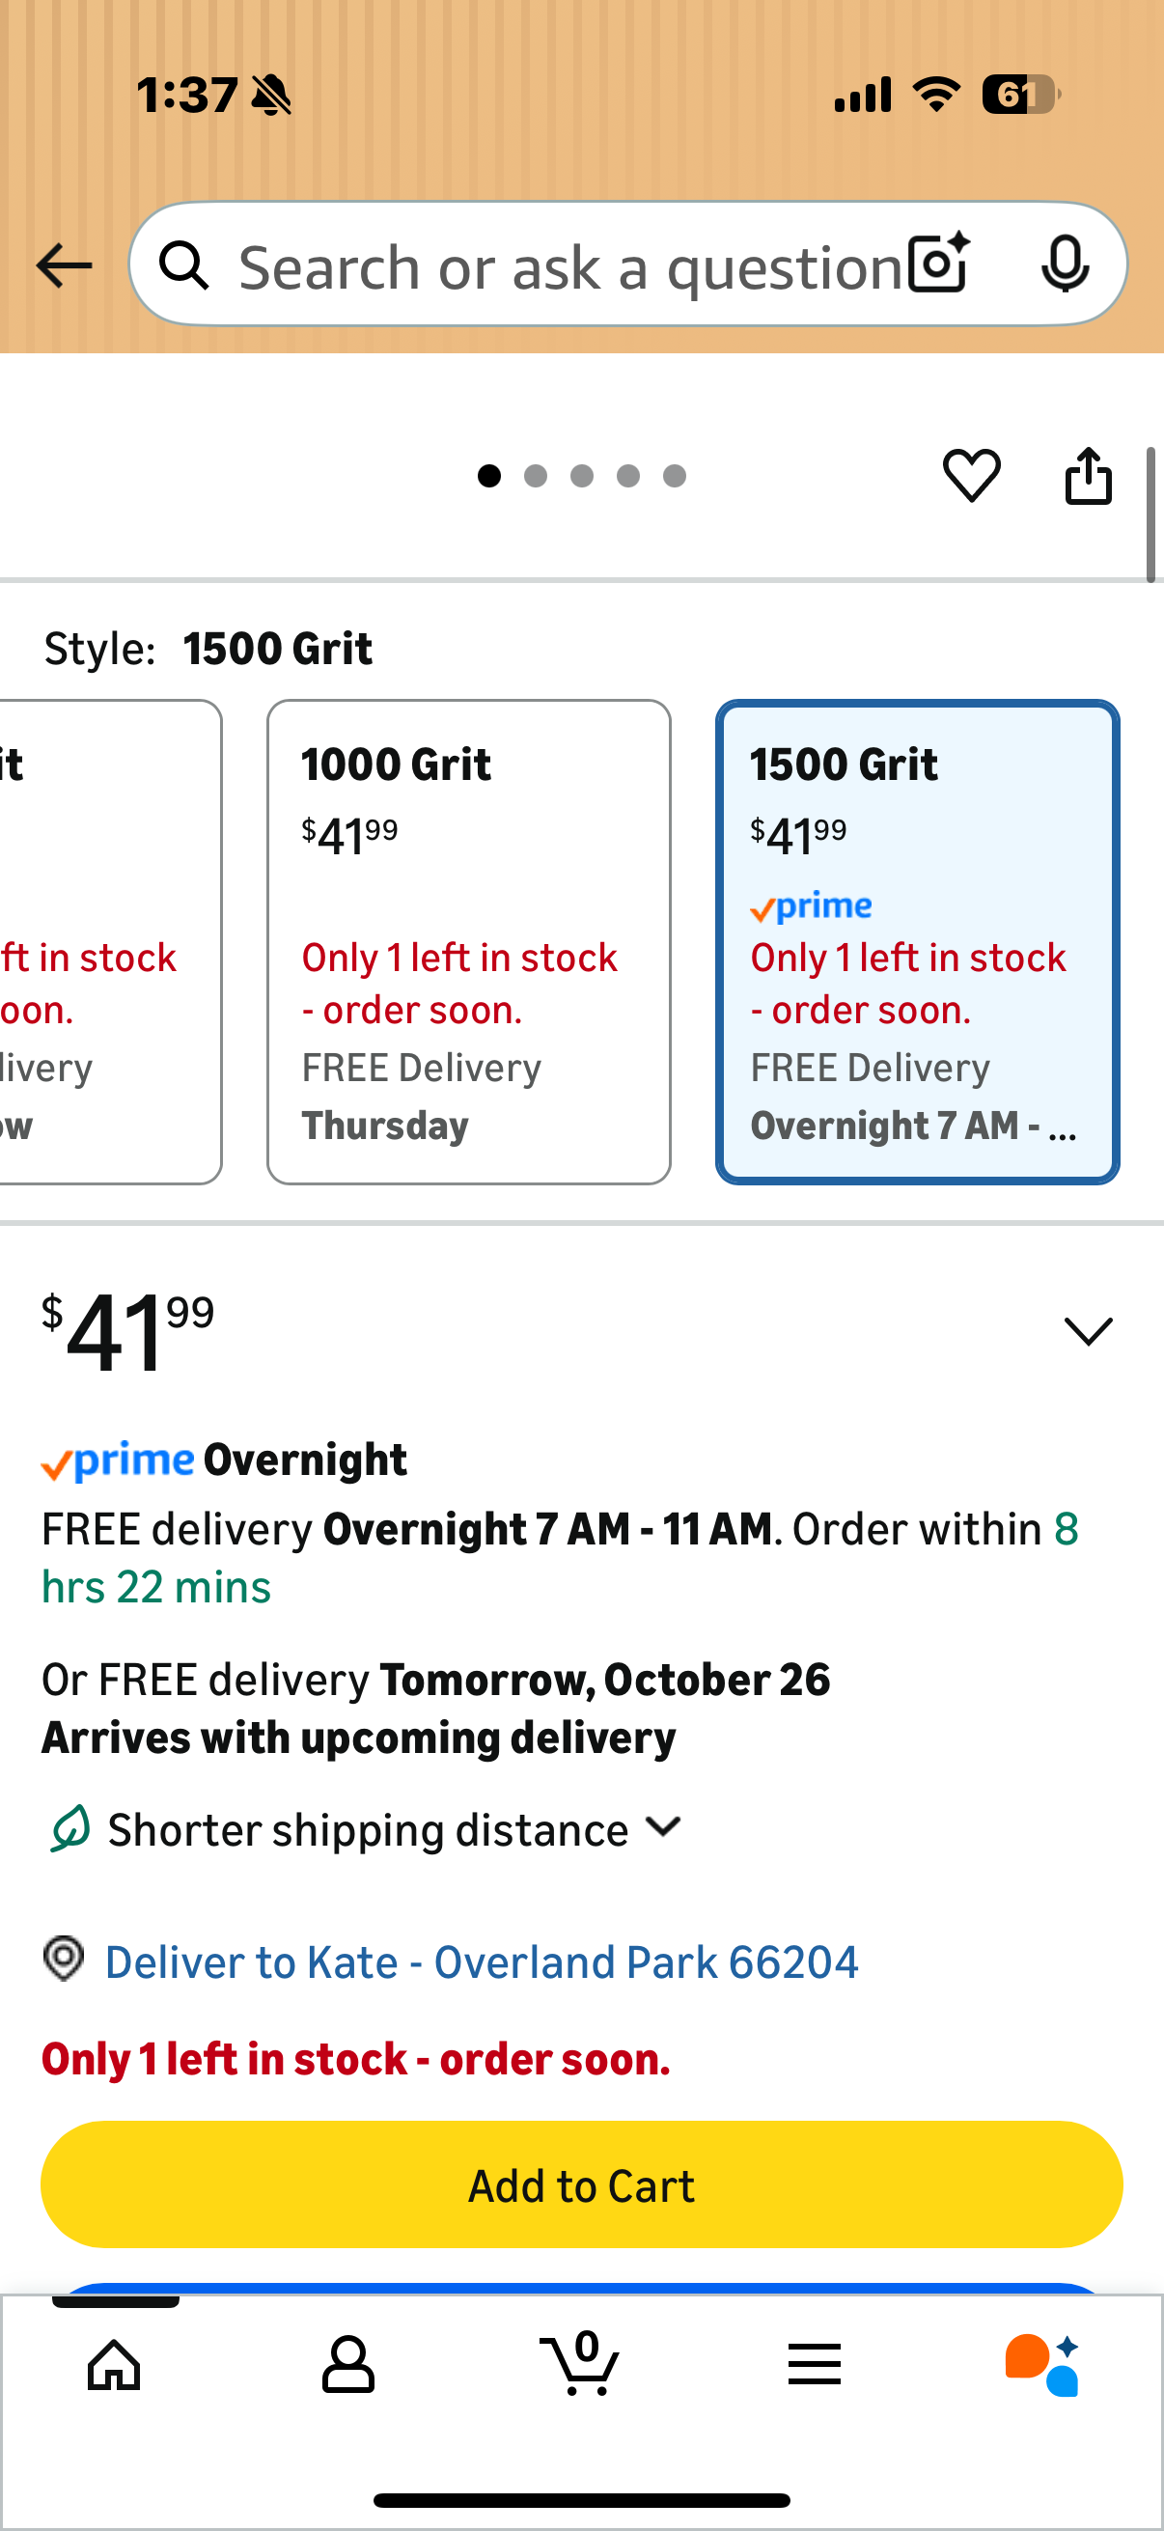
Task: Tap the microphone voice search icon
Action: click(x=1065, y=264)
